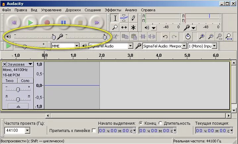238x144 pixels.
Task: Click the Play-at-speed green triangle
Action: (9, 46)
